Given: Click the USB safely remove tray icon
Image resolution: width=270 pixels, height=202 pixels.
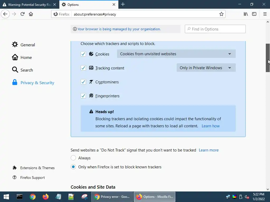Looking at the screenshot, I should (241, 197).
